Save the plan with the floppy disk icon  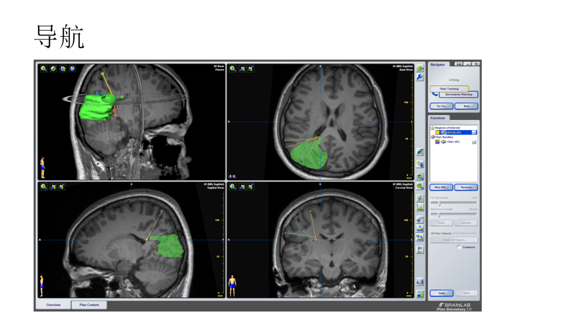[420, 294]
